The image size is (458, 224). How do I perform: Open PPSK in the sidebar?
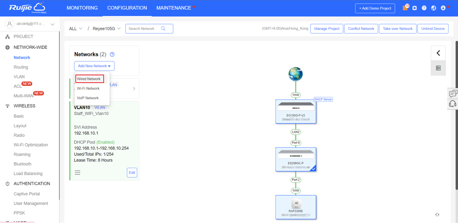click(19, 213)
